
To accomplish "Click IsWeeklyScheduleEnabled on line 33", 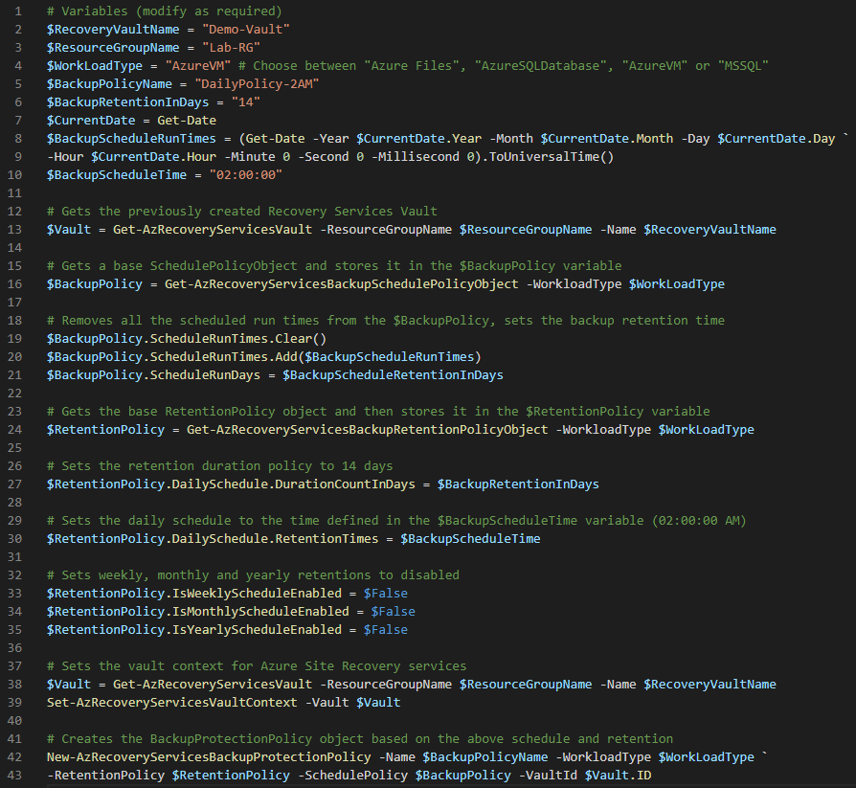I will 258,594.
